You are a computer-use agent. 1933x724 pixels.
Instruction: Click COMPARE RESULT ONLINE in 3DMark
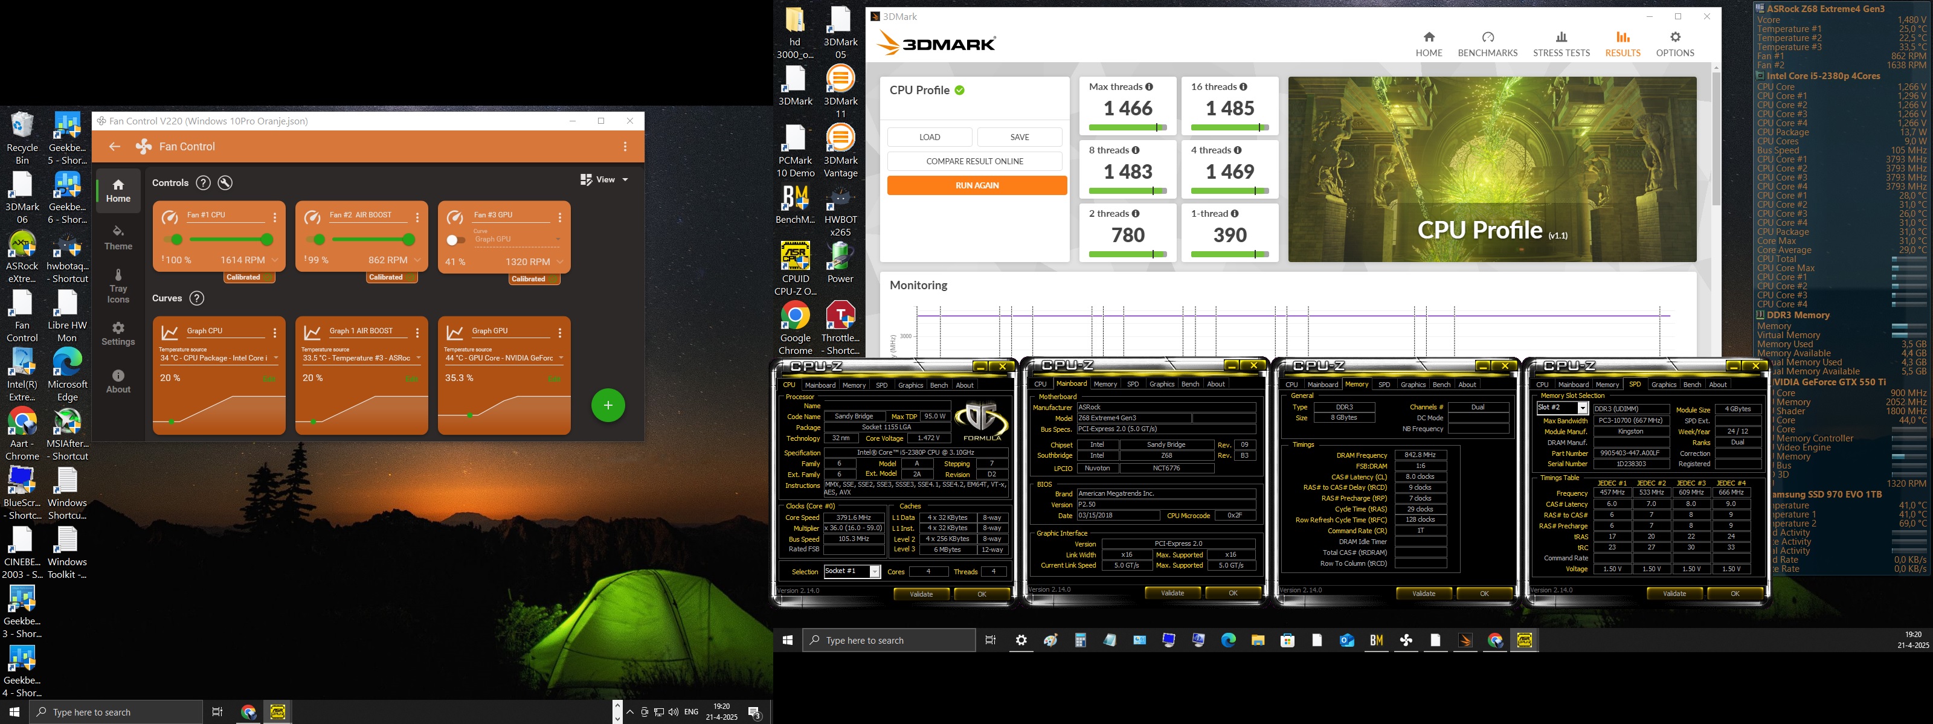tap(975, 161)
